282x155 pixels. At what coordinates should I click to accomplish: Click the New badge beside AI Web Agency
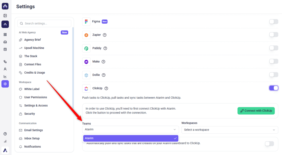coord(64,32)
